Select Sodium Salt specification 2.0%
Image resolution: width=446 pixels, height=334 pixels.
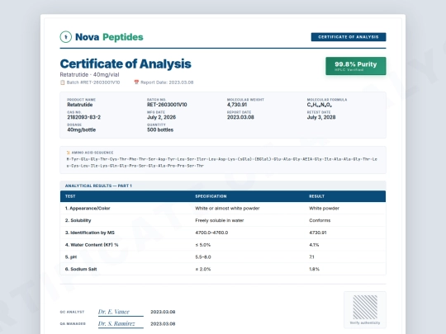203,269
